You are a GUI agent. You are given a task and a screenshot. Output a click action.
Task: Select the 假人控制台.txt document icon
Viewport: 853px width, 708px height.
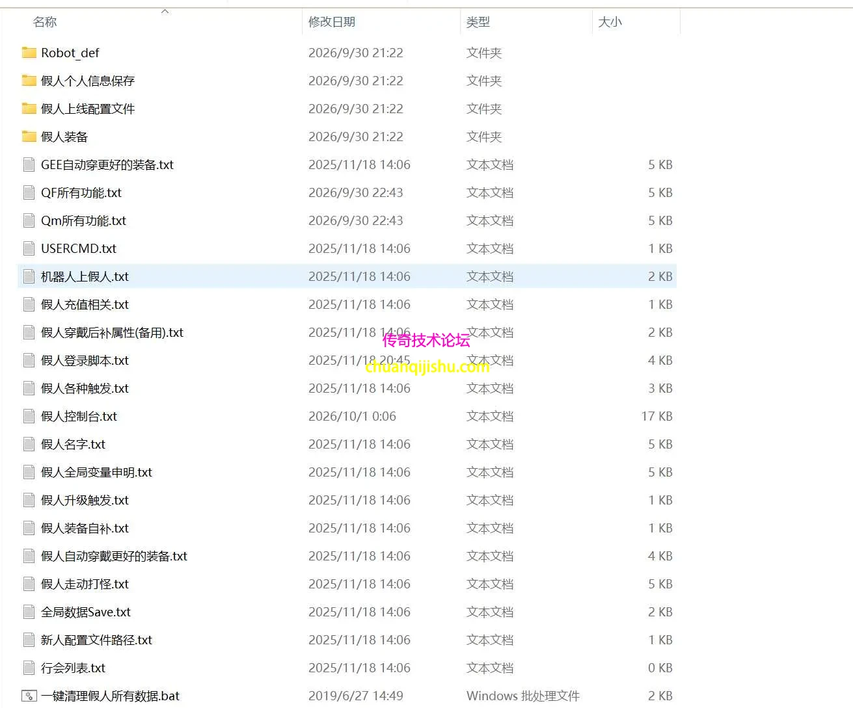point(29,416)
